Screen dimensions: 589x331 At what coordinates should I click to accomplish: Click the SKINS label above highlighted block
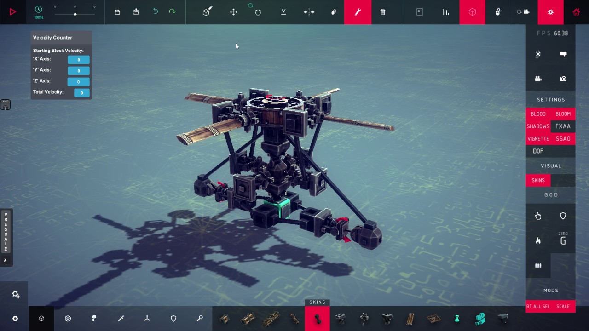coord(318,302)
